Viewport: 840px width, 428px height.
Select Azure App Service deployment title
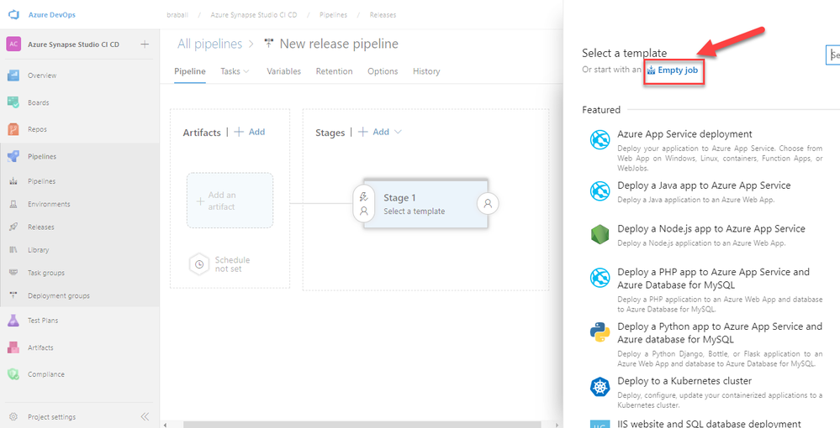[684, 134]
